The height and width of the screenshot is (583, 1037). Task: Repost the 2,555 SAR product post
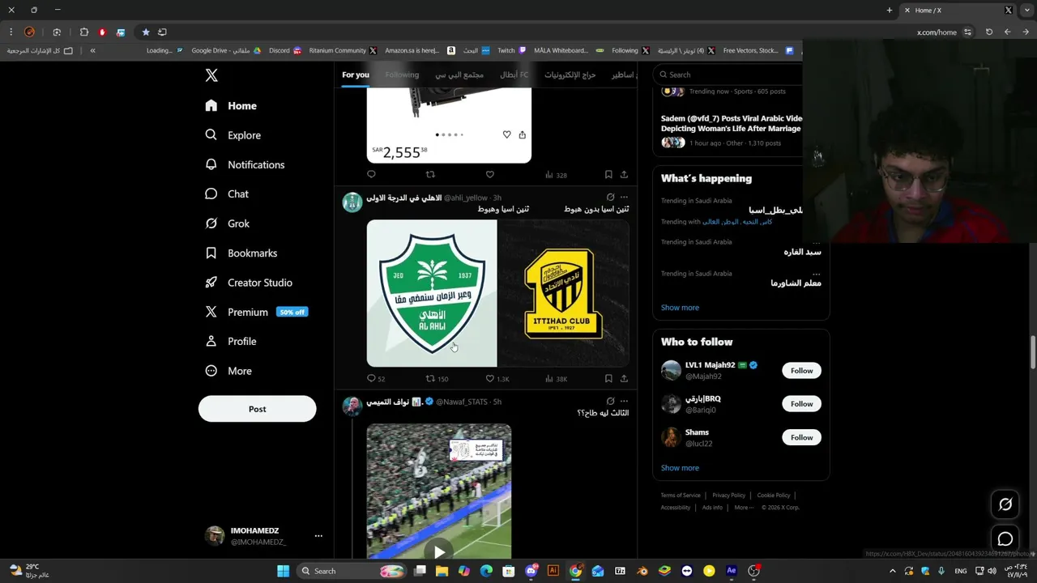coord(431,174)
